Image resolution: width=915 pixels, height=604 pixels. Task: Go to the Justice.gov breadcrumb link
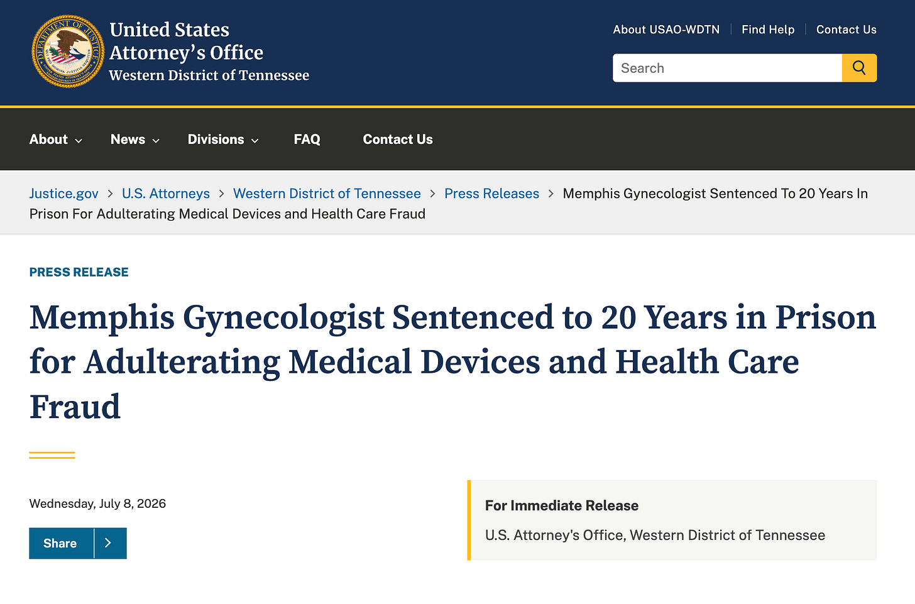coord(64,194)
